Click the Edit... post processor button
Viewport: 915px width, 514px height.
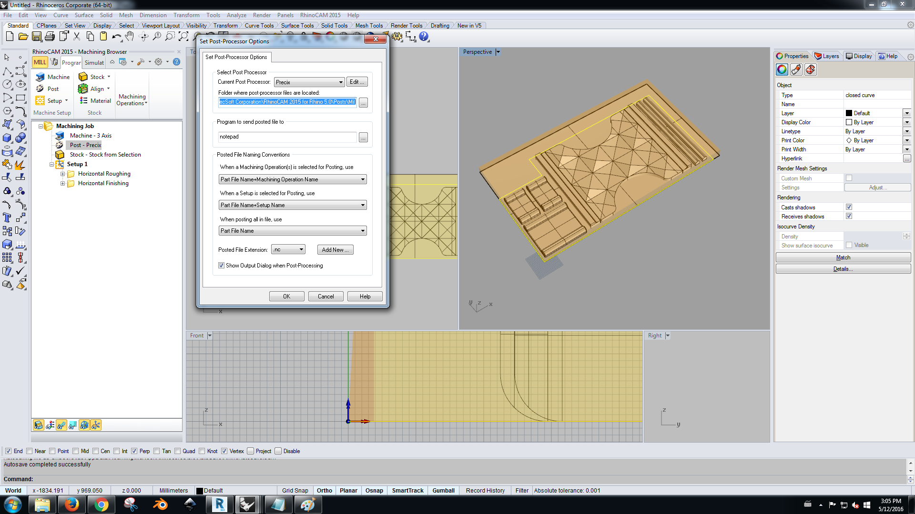pyautogui.click(x=356, y=82)
